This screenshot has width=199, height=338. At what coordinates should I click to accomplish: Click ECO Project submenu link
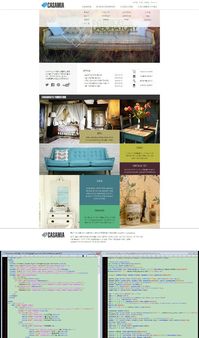[106, 16]
